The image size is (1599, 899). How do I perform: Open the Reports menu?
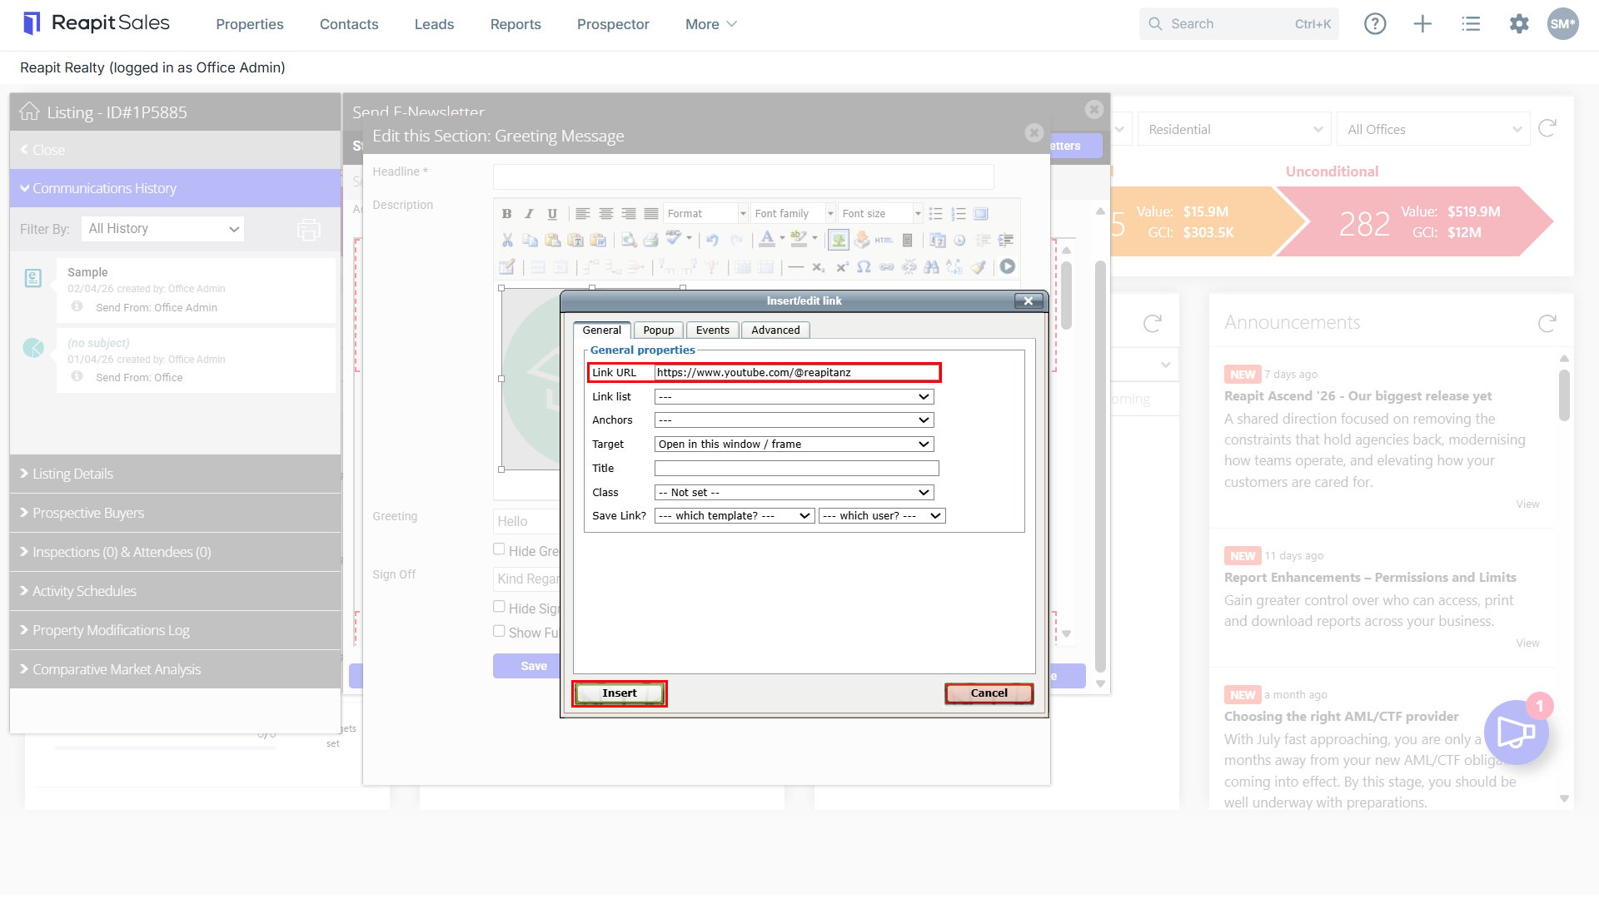tap(516, 24)
